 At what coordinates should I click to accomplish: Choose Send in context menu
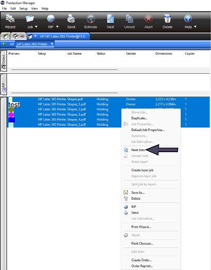[x=135, y=212]
